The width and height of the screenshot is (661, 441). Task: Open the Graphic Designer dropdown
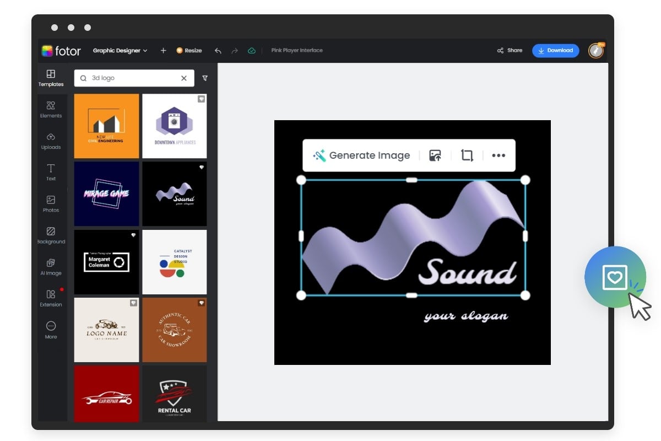point(121,50)
